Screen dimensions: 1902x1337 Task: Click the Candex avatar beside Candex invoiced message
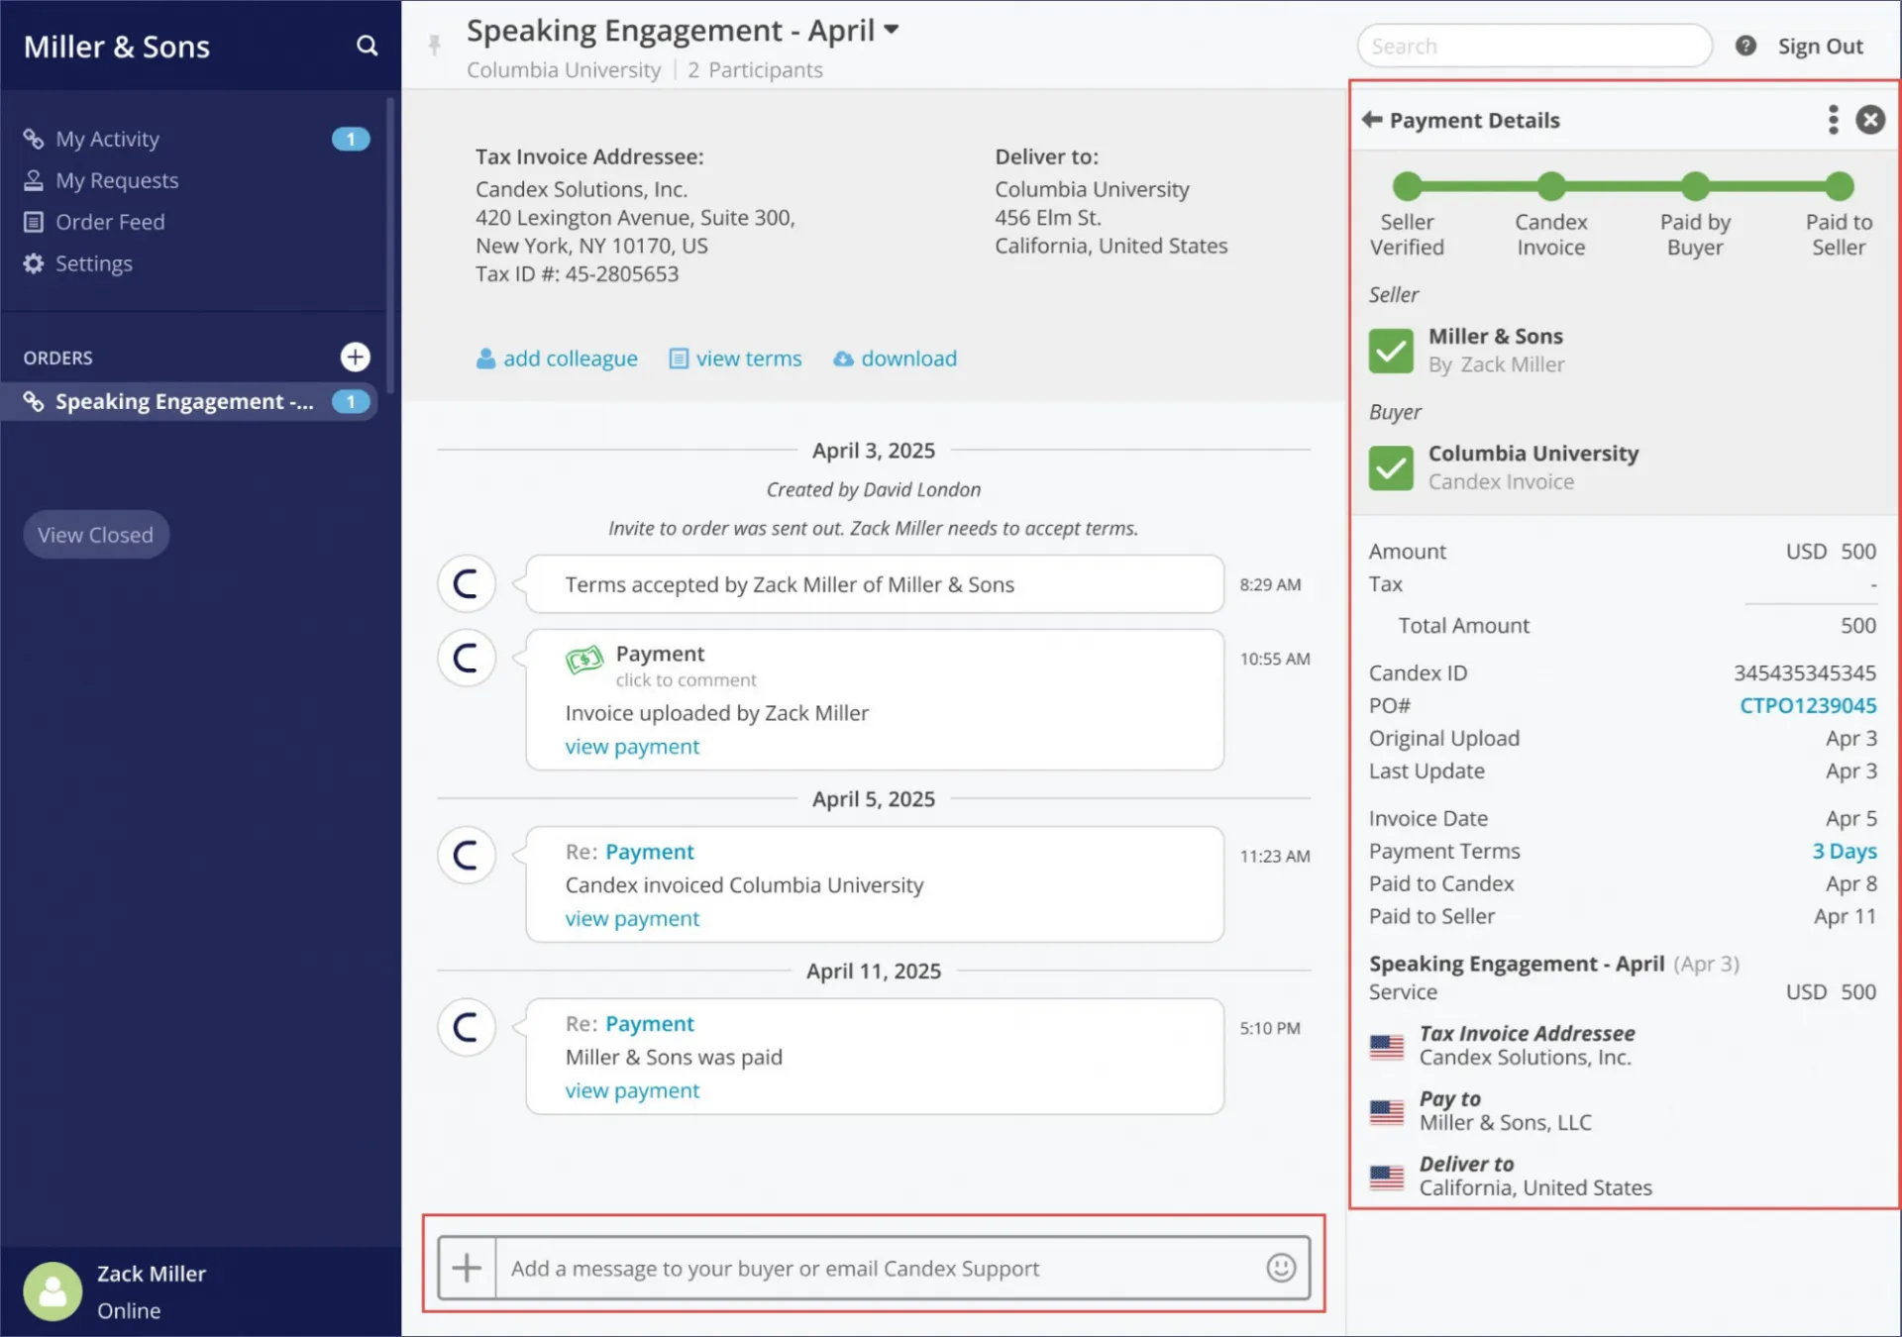click(x=467, y=856)
